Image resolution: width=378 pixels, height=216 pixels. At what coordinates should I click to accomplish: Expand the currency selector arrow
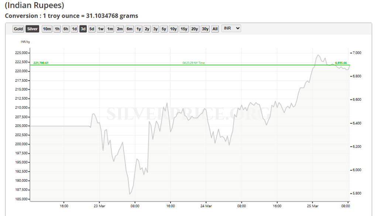click(238, 29)
